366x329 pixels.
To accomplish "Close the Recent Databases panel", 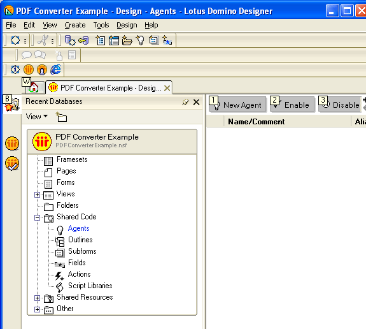I will pos(197,102).
